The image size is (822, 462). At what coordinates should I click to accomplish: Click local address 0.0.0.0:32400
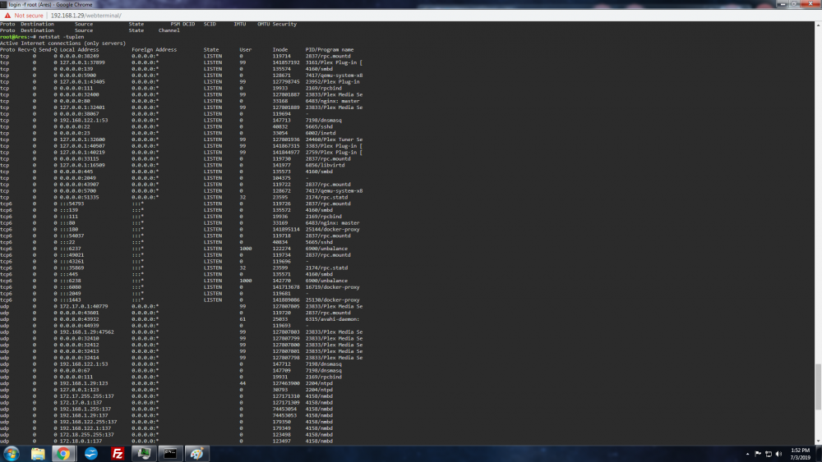(x=79, y=94)
